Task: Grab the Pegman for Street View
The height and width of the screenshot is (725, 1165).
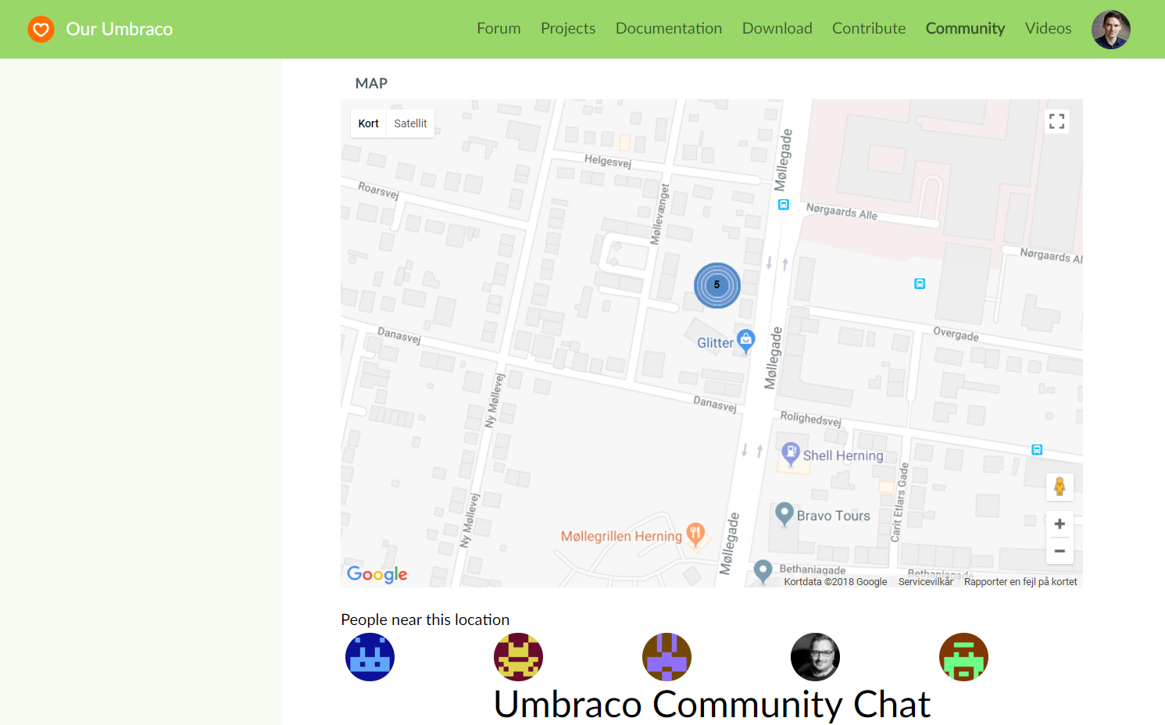Action: coord(1060,486)
